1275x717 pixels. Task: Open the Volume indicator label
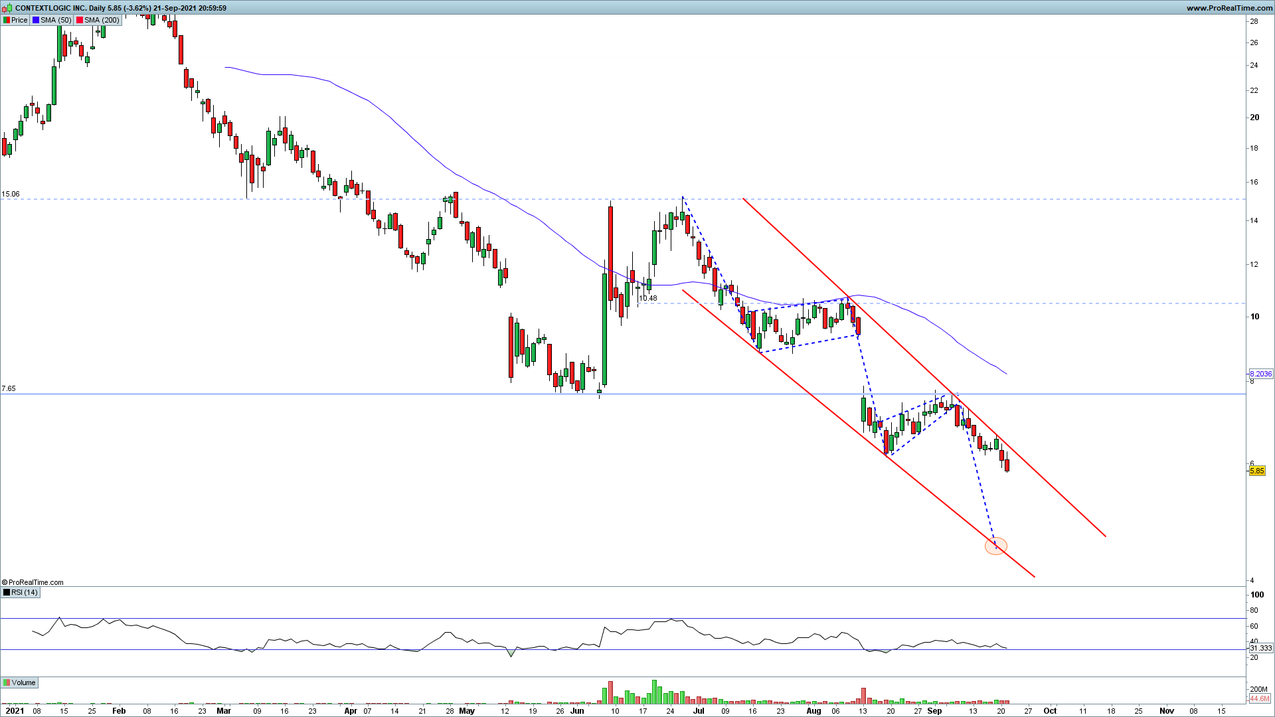[24, 682]
